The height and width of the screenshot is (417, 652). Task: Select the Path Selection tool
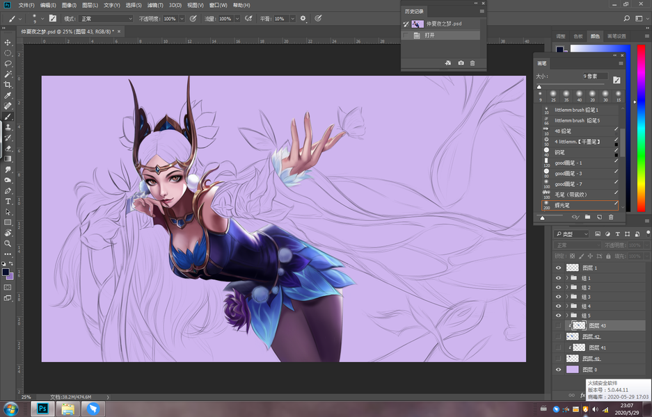[8, 212]
